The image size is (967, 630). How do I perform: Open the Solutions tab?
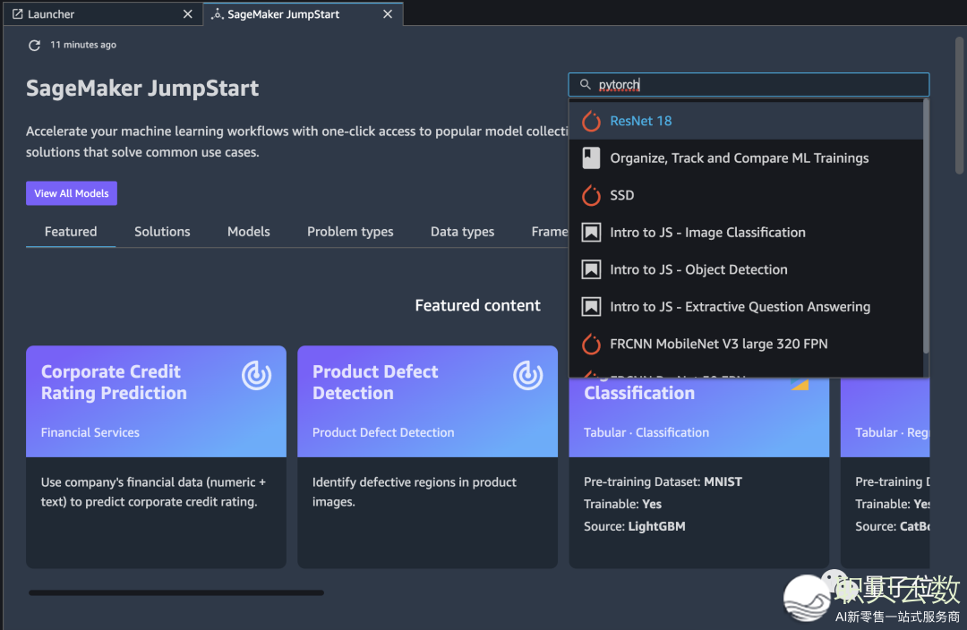[x=162, y=231]
